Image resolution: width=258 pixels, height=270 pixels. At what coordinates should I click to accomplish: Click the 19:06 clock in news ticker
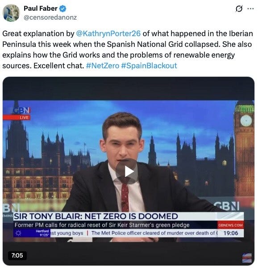tap(230, 233)
